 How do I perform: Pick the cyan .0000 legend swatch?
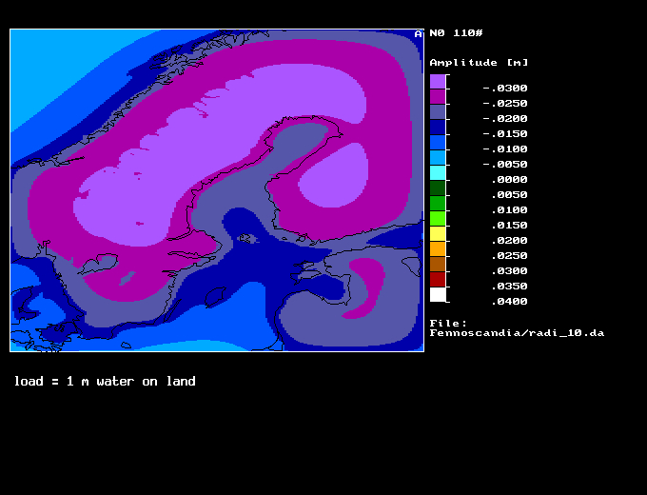pos(438,173)
